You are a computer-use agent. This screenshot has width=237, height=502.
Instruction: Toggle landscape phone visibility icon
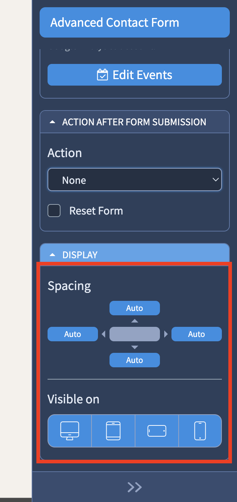click(157, 431)
